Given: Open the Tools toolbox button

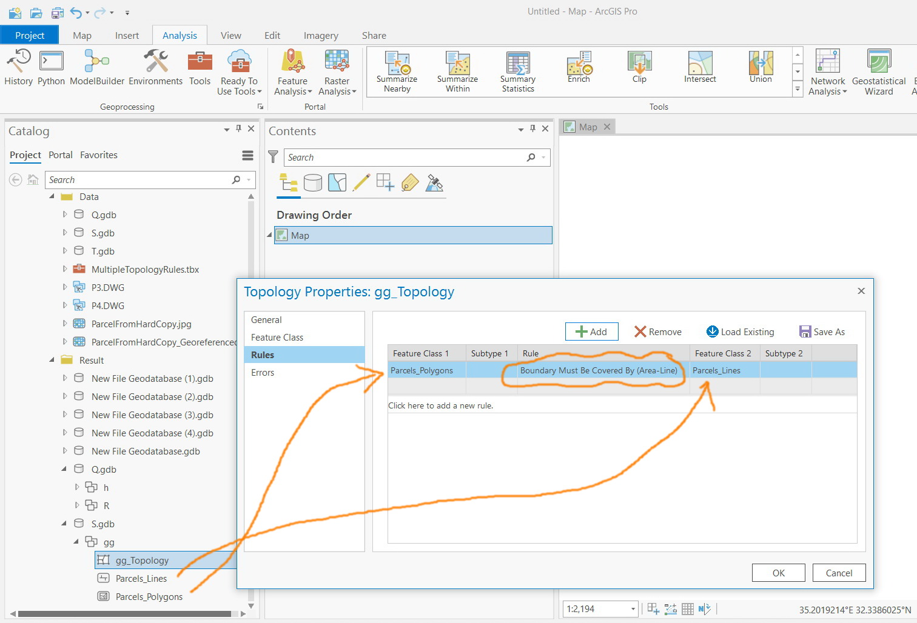Looking at the screenshot, I should (x=200, y=68).
